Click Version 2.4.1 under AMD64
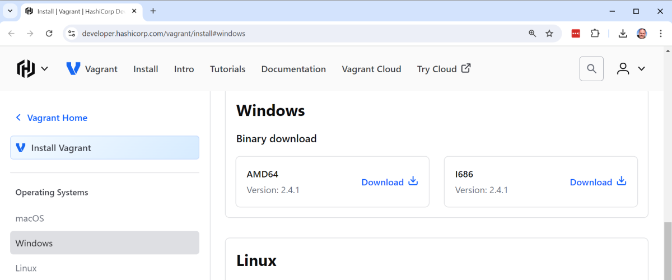Image resolution: width=672 pixels, height=280 pixels. pyautogui.click(x=273, y=190)
